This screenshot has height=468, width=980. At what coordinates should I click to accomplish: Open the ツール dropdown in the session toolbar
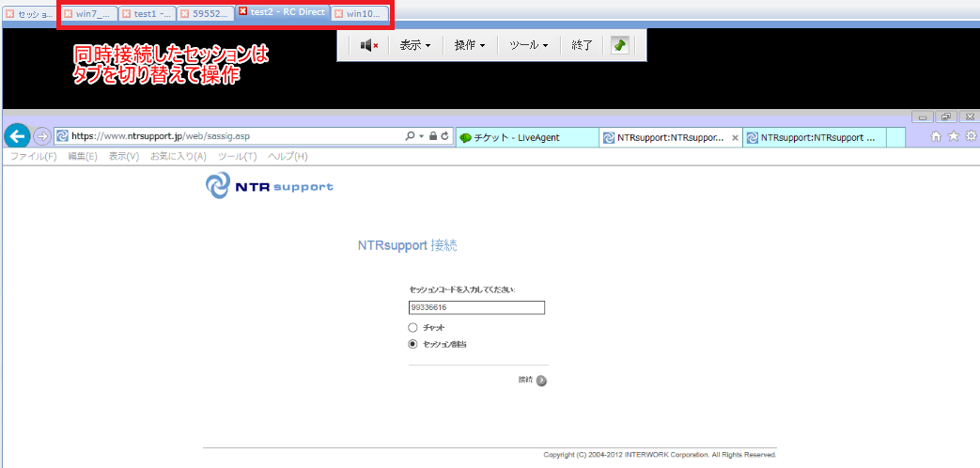click(528, 45)
